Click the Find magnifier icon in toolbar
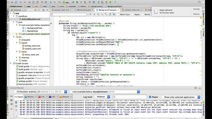The width and height of the screenshot is (212, 119). coord(42,2)
